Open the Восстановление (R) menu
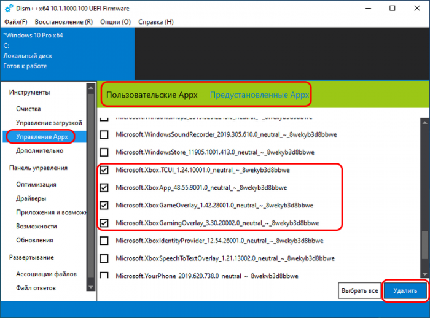The width and height of the screenshot is (430, 318). tap(64, 22)
